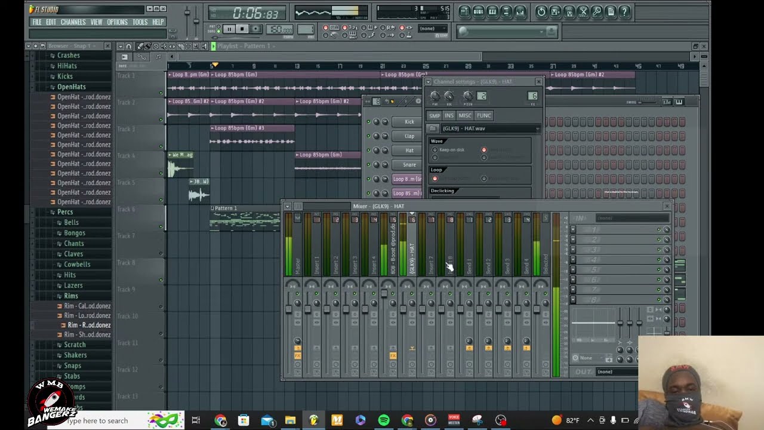Open the Playlist options menu arrow
The width and height of the screenshot is (764, 430).
(120, 47)
